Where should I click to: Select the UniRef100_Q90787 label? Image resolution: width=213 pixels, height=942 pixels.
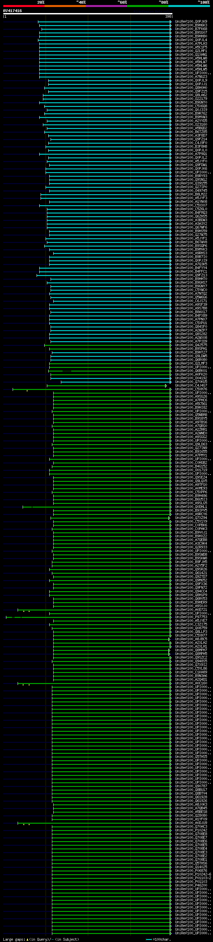[x=191, y=786]
